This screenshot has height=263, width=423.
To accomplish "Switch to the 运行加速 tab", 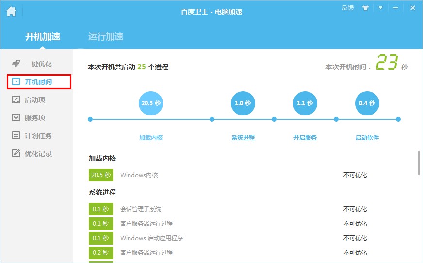I will [106, 36].
